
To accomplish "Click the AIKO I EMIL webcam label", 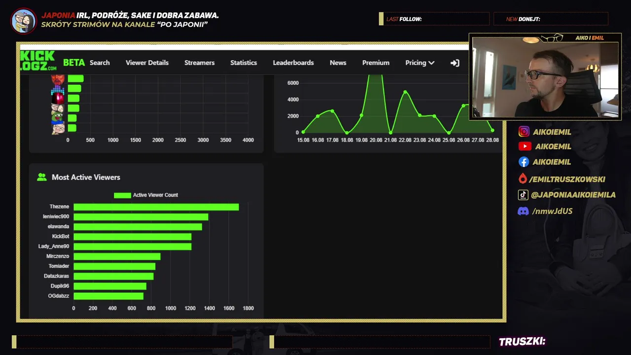I will (590, 38).
